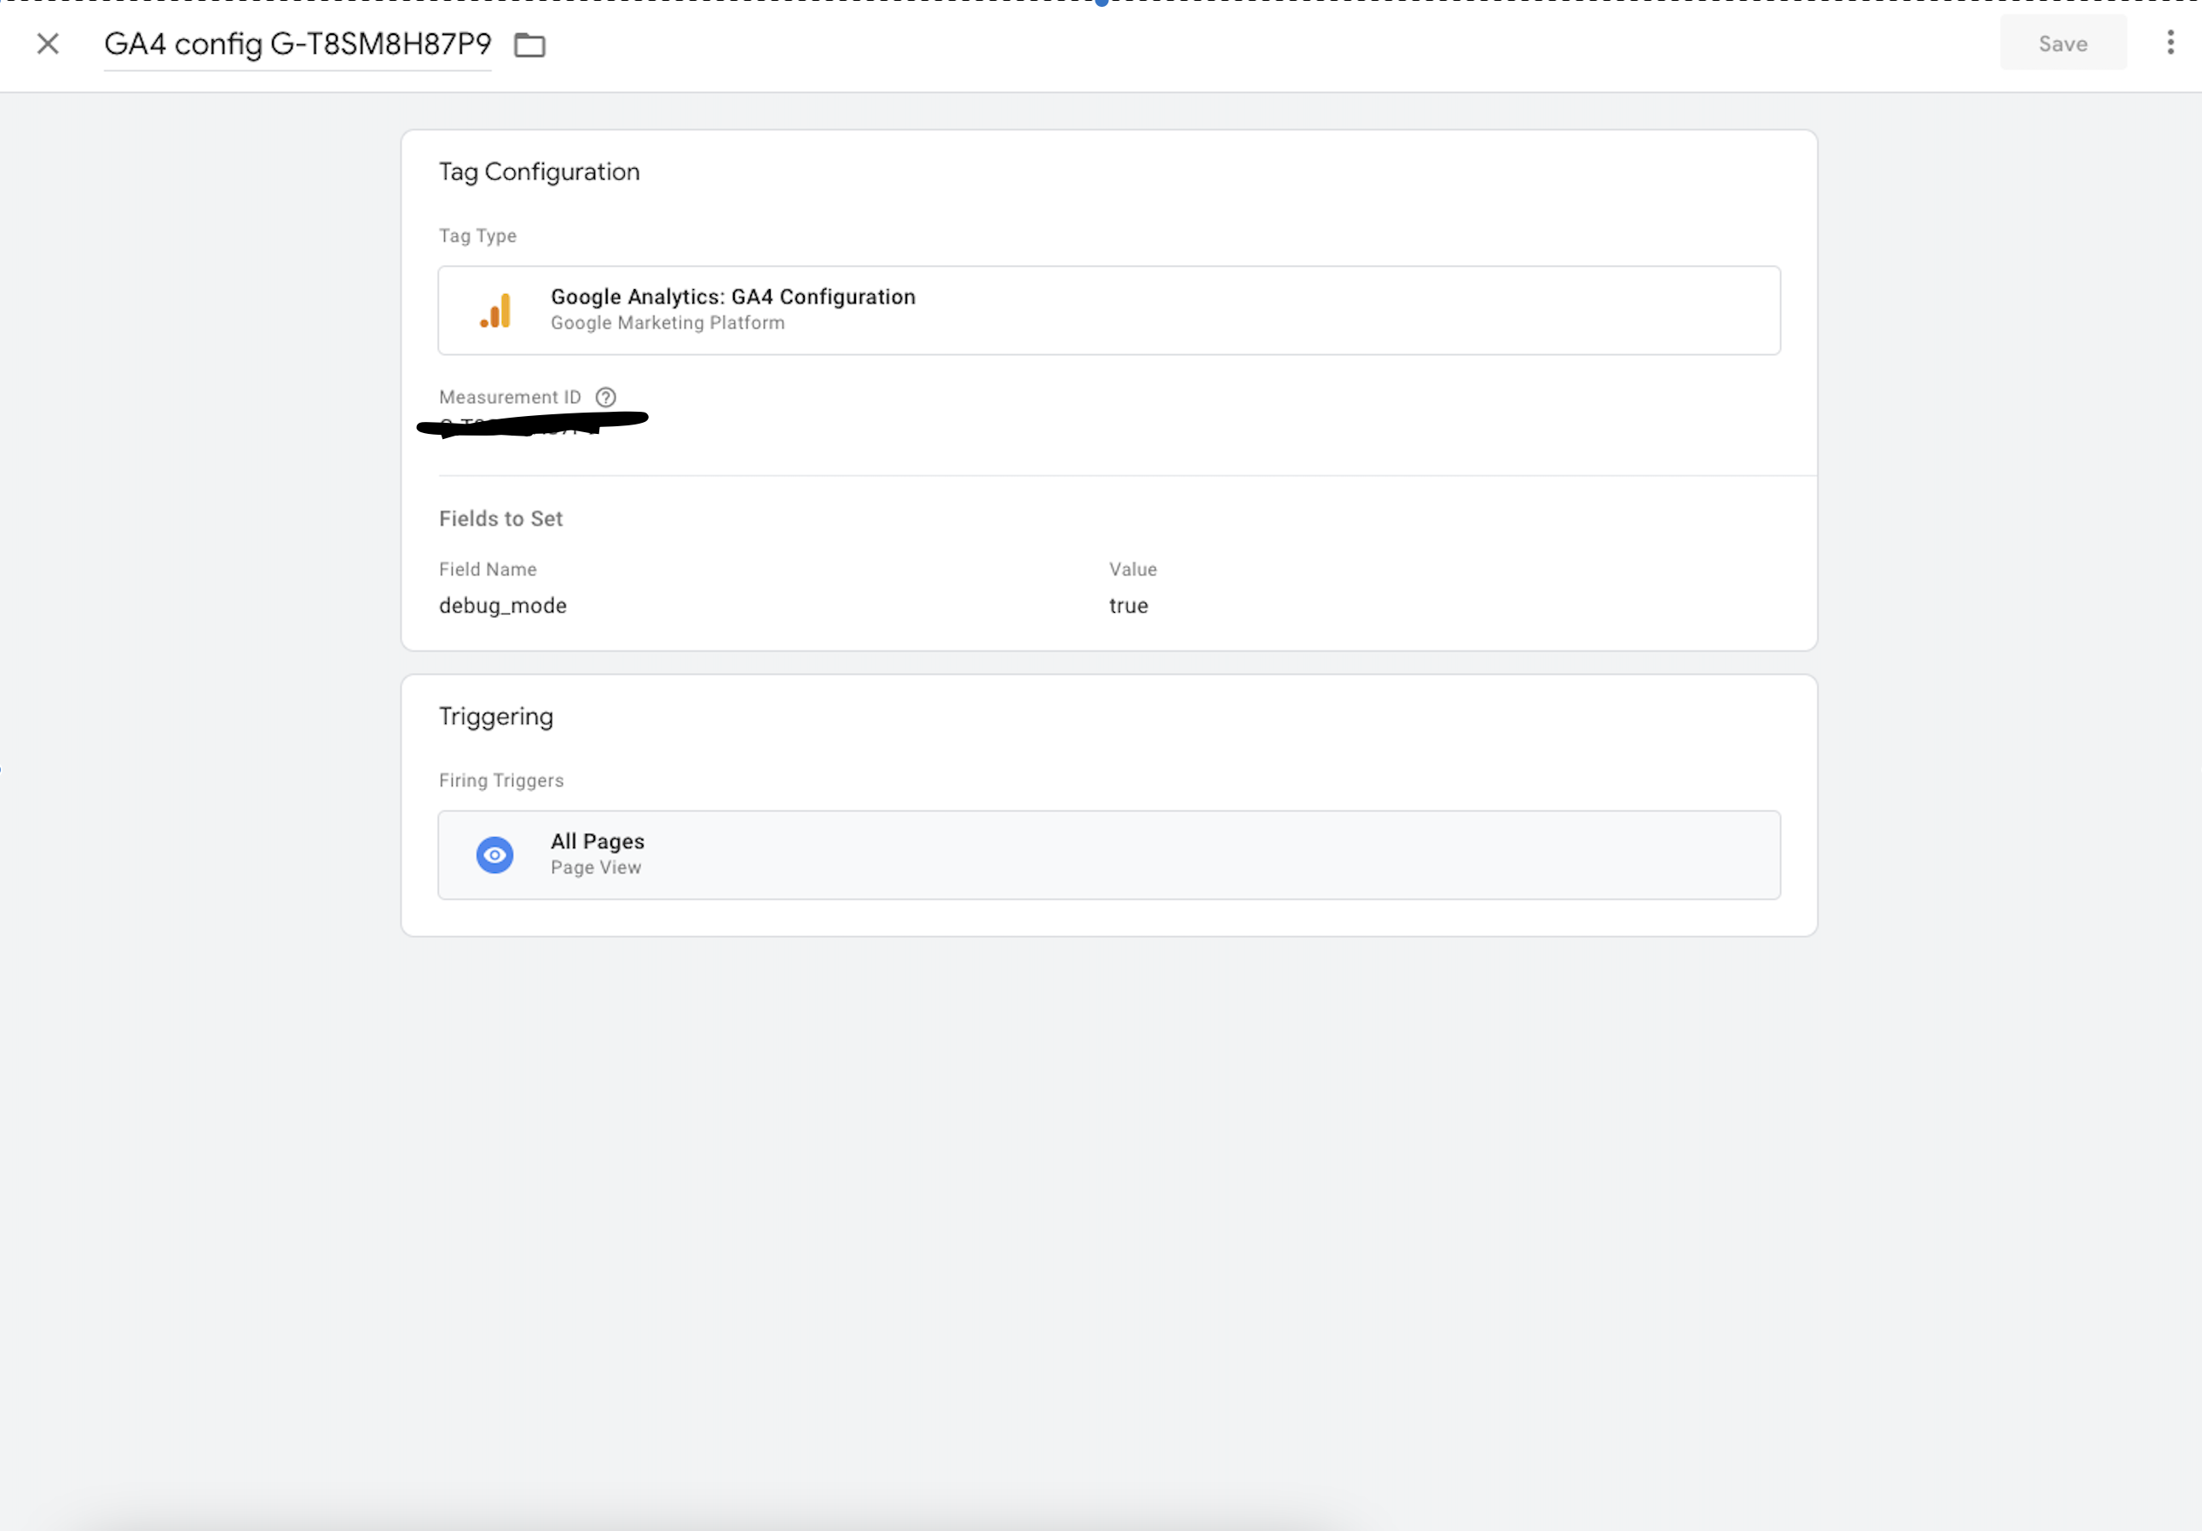Click the Tag Configuration heading
Screen dimensions: 2202x1531
tap(539, 171)
